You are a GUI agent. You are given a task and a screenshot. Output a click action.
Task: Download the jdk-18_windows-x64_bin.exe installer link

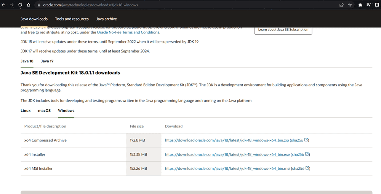tap(227, 154)
